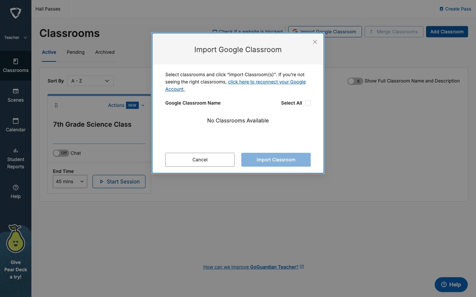Viewport: 476px width, 297px height.
Task: Click the No Classrooms Available message
Action: point(238,120)
